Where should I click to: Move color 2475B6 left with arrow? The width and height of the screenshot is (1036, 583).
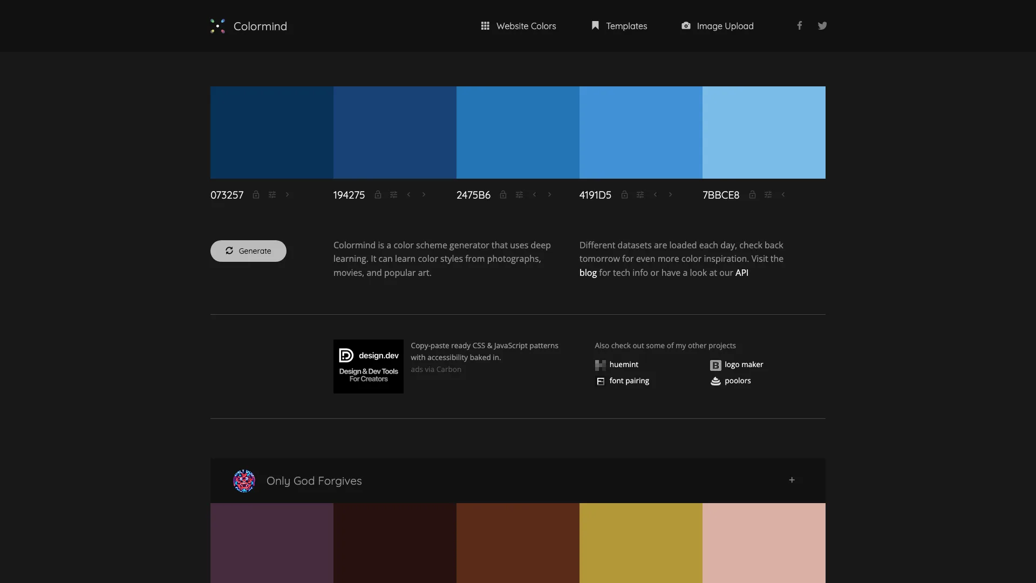[534, 194]
